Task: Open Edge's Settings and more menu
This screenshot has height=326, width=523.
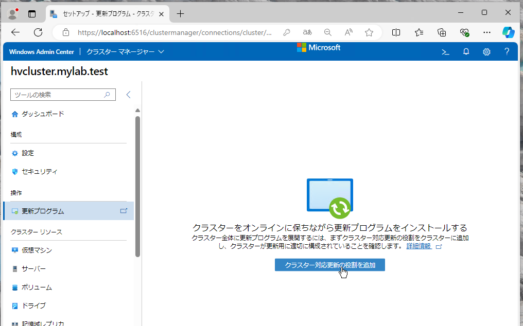Action: coord(487,32)
